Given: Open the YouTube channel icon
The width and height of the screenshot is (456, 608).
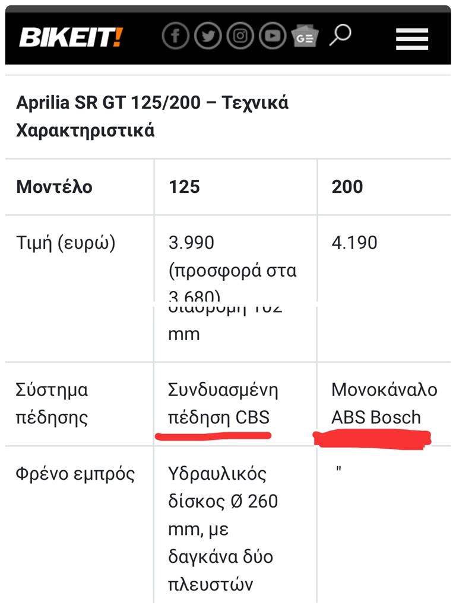Looking at the screenshot, I should tap(272, 37).
